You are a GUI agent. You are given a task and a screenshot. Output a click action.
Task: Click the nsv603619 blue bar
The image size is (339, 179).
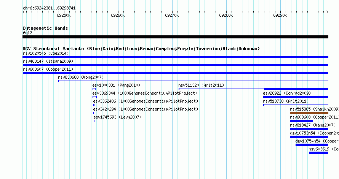318,153
